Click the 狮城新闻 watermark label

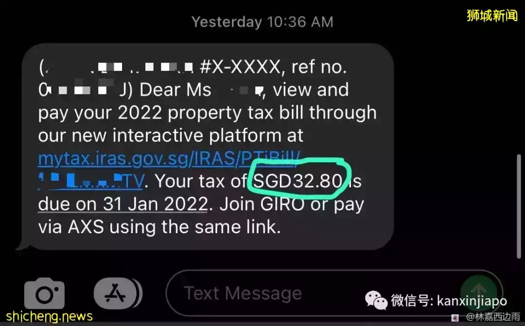coord(492,16)
